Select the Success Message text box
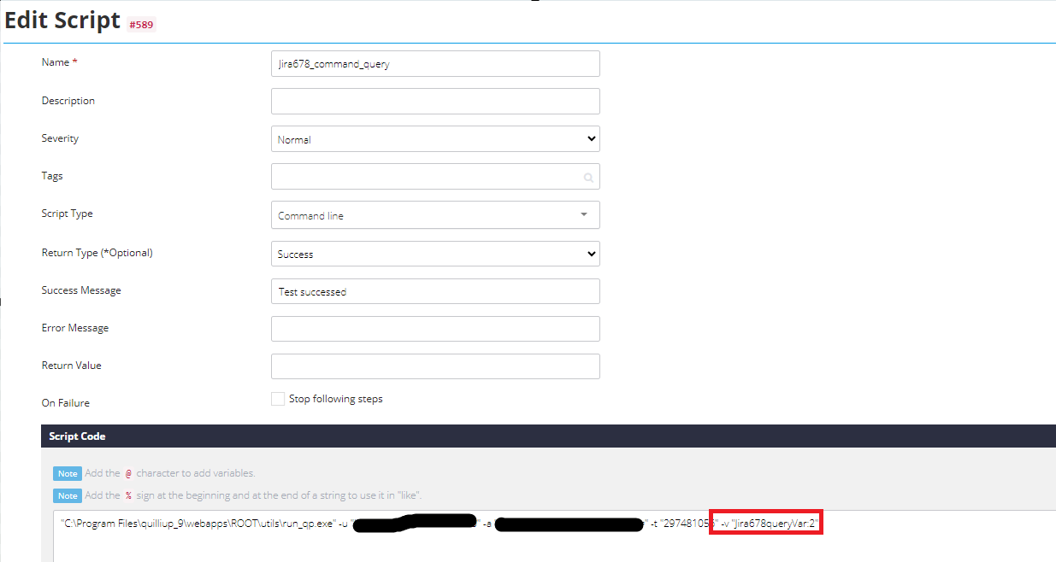 point(435,291)
